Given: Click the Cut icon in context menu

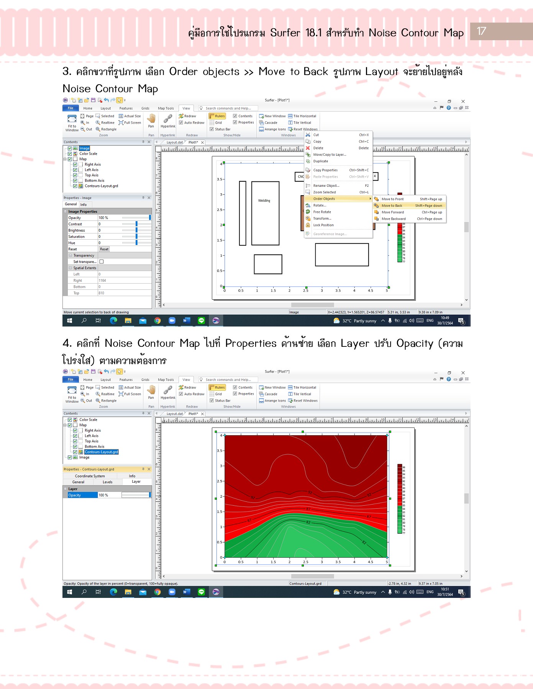Looking at the screenshot, I should (x=308, y=135).
